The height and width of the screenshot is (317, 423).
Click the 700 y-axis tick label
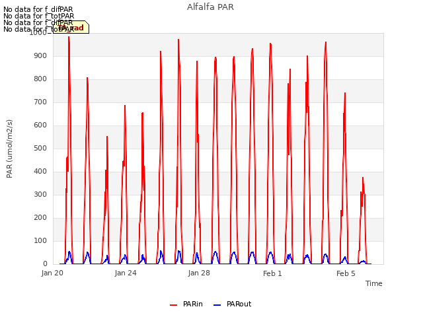[x=40, y=102]
